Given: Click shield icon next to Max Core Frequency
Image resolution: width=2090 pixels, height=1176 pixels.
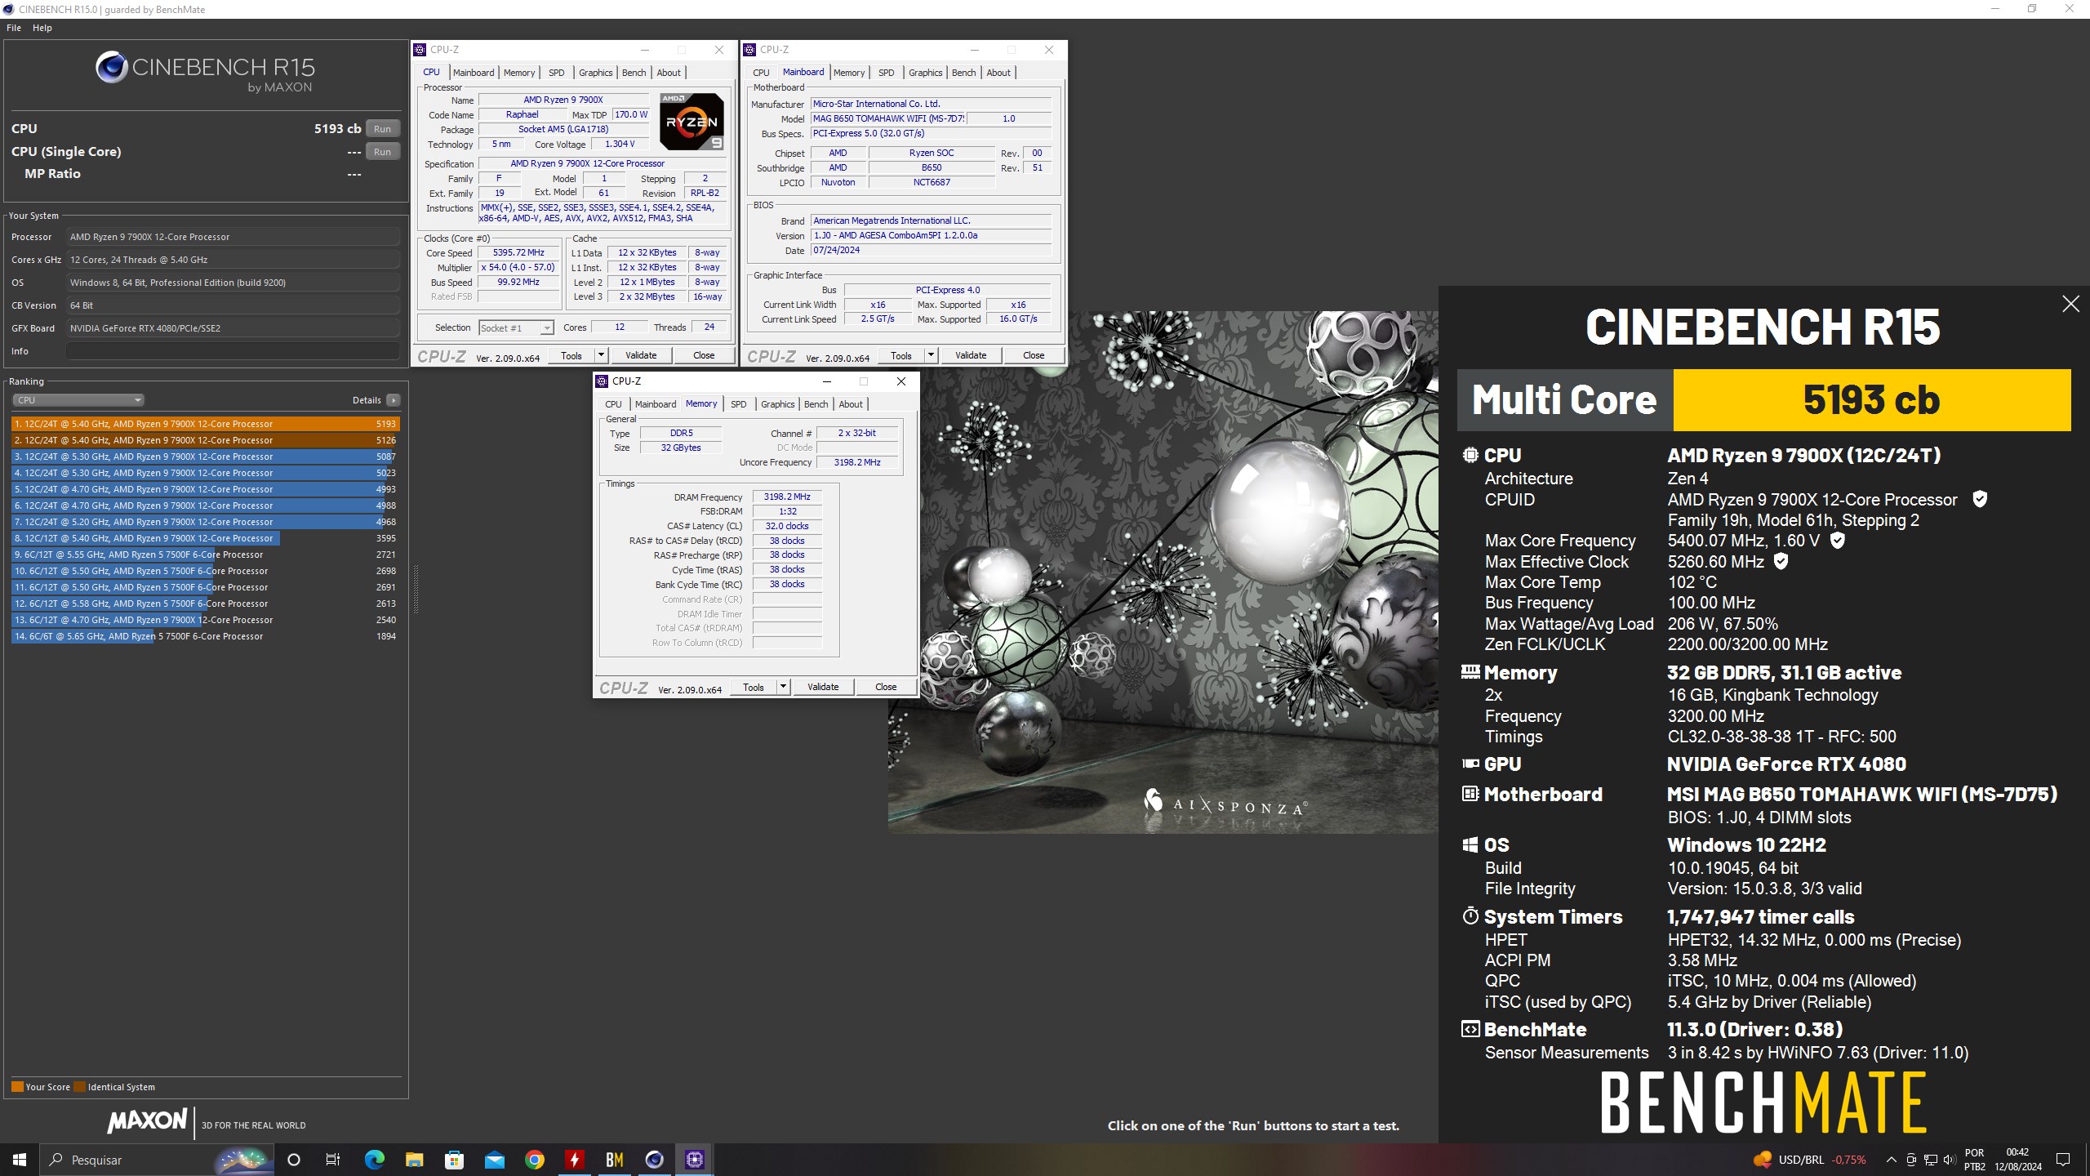Looking at the screenshot, I should click(x=1837, y=540).
